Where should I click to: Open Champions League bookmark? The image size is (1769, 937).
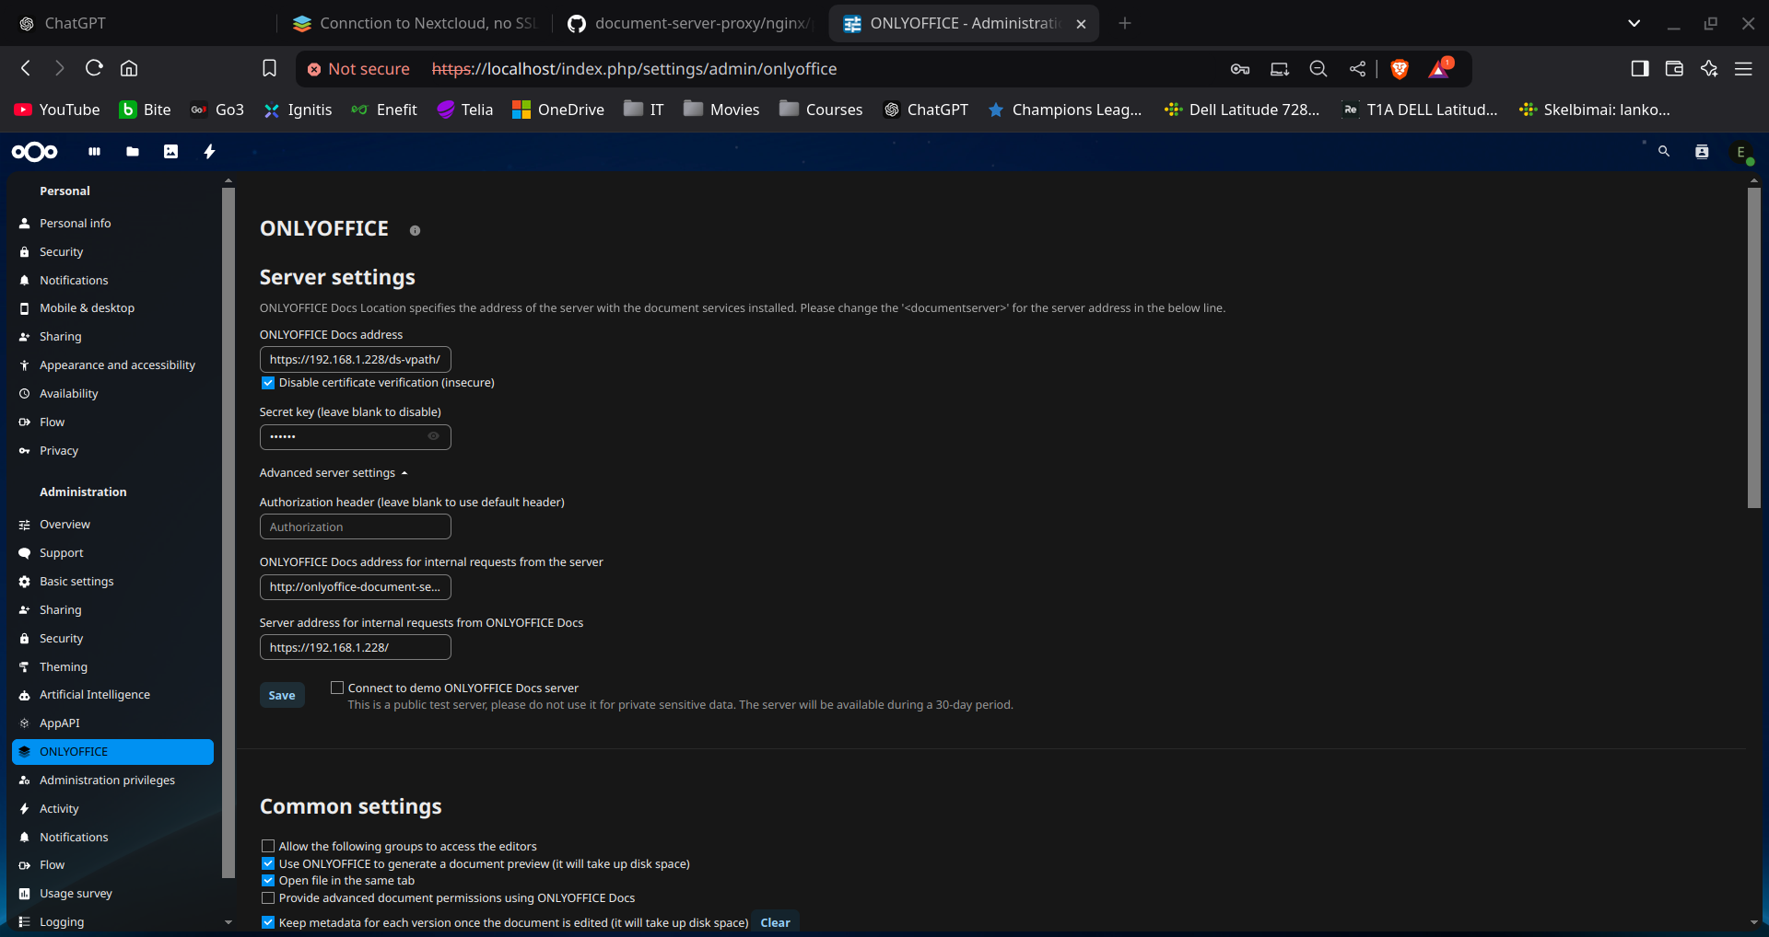pyautogui.click(x=1064, y=110)
